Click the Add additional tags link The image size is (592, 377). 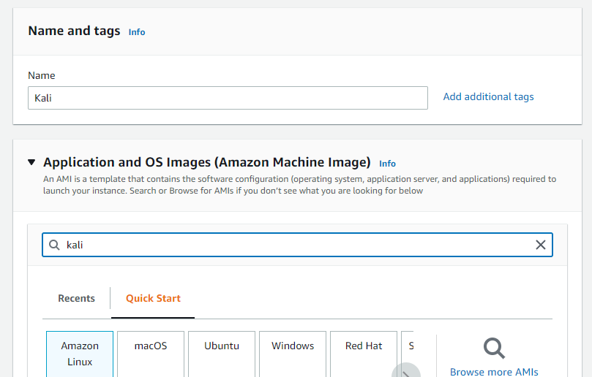coord(488,96)
